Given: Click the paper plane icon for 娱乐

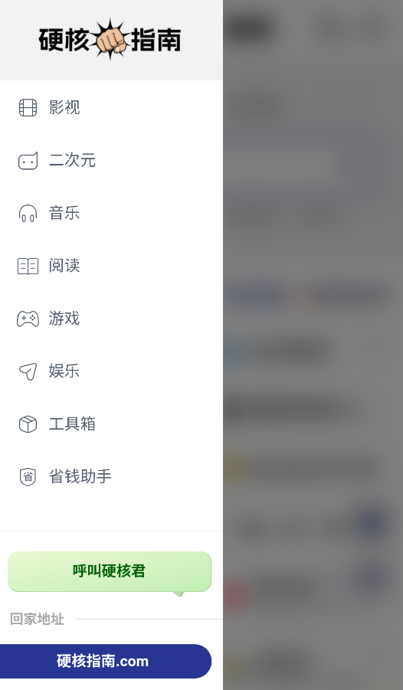Looking at the screenshot, I should (28, 371).
